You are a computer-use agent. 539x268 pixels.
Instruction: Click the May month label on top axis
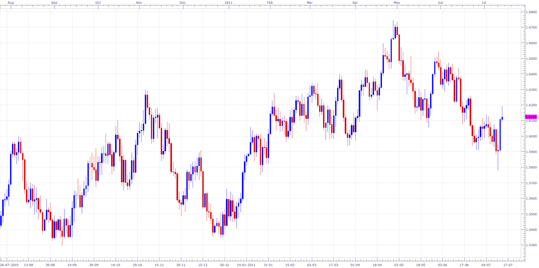[397, 3]
